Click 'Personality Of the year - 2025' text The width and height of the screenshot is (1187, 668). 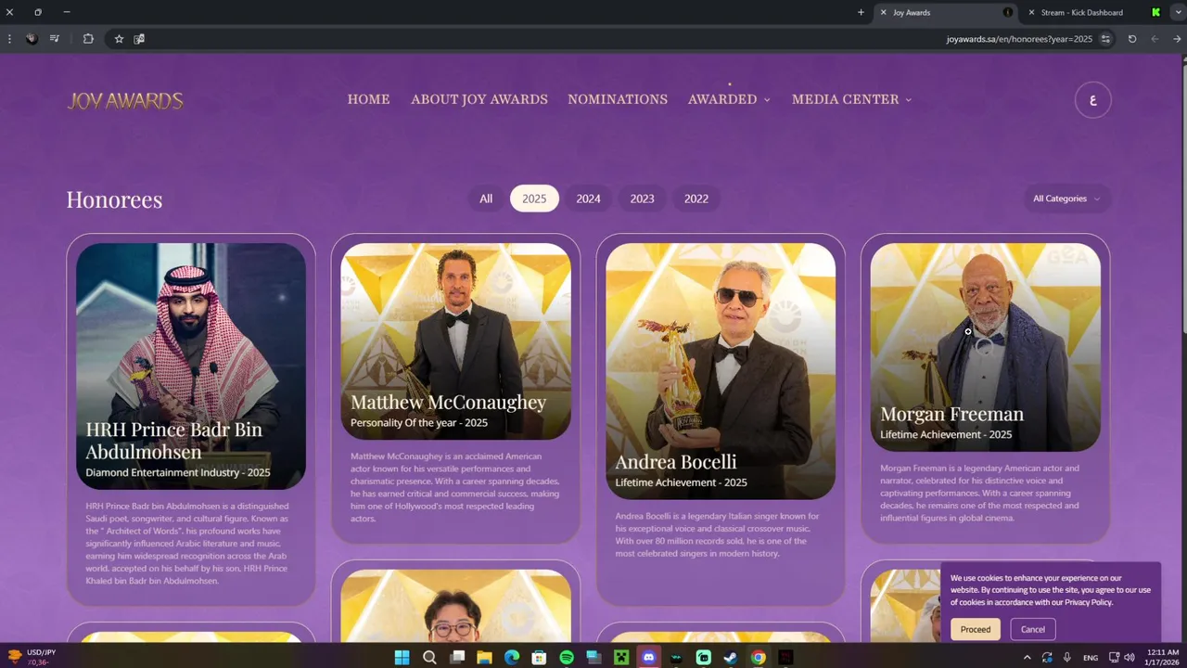point(419,423)
